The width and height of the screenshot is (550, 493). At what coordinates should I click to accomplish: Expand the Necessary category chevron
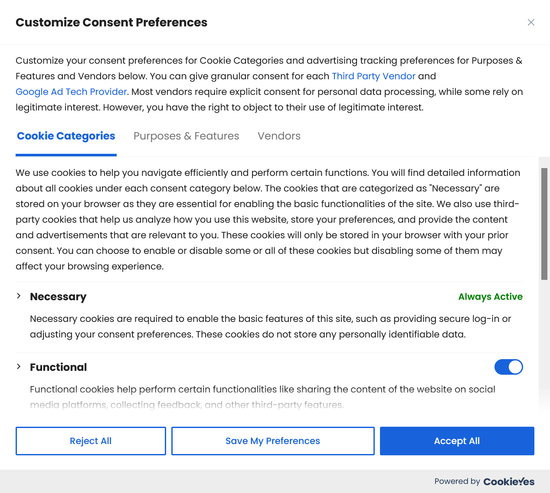19,296
